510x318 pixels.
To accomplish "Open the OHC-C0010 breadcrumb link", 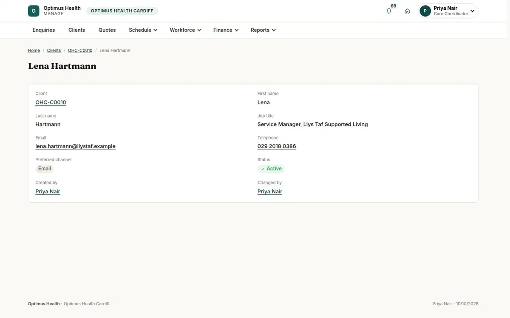I will pyautogui.click(x=80, y=50).
